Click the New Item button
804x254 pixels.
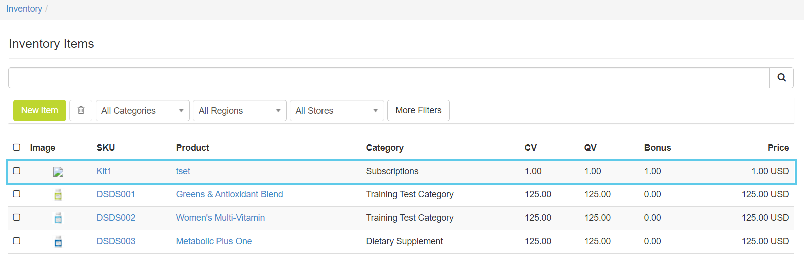point(40,110)
